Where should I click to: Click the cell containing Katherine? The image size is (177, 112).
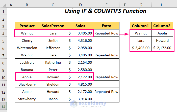point(53,62)
